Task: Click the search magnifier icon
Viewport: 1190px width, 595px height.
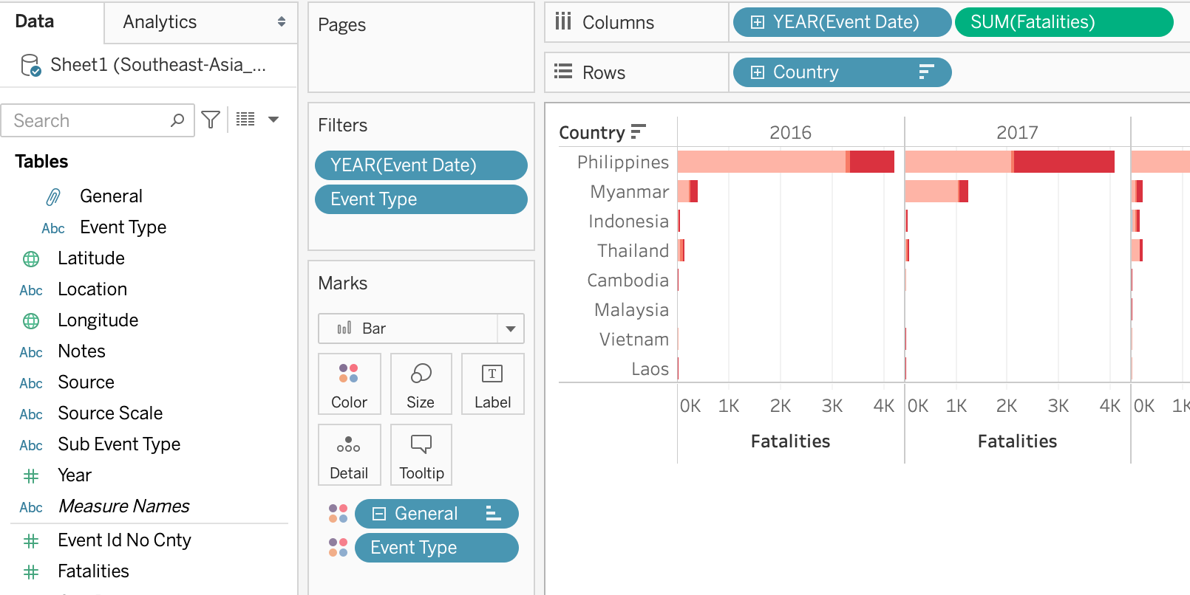Action: pos(177,120)
